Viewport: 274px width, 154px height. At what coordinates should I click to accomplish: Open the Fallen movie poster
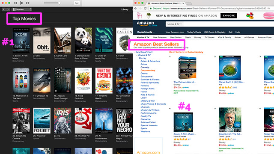125,40
